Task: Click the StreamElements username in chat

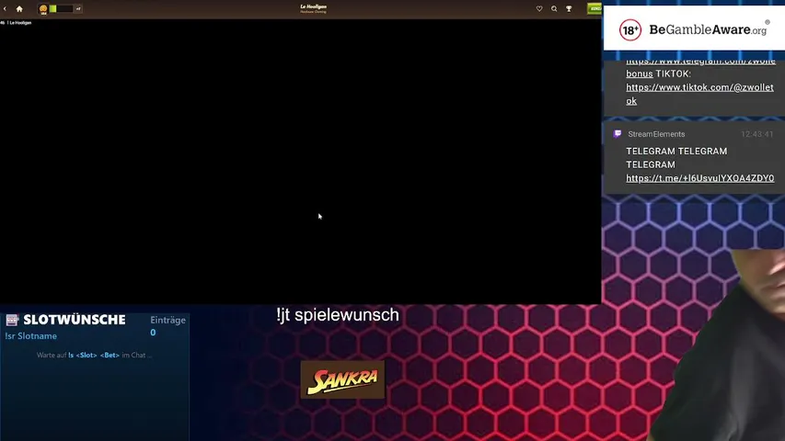Action: coord(656,134)
